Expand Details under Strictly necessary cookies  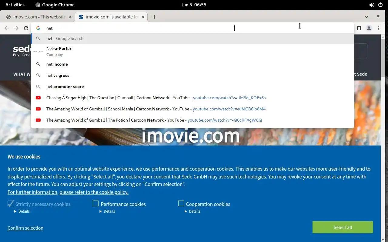(22, 211)
